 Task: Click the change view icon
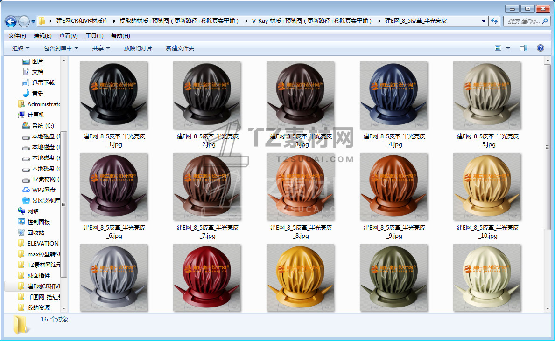pos(498,48)
